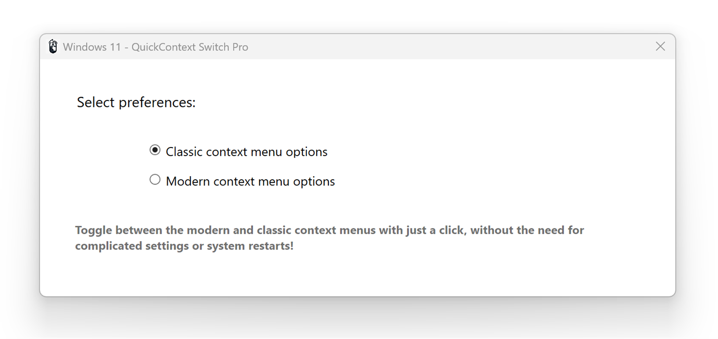This screenshot has width=718, height=339.
Task: Enable the Modern context menu radio button
Action: (x=155, y=180)
